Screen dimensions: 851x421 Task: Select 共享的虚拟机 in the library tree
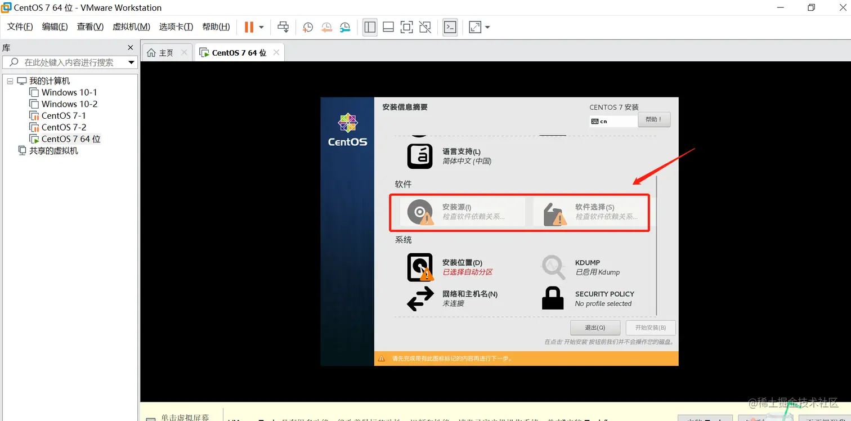click(x=53, y=151)
